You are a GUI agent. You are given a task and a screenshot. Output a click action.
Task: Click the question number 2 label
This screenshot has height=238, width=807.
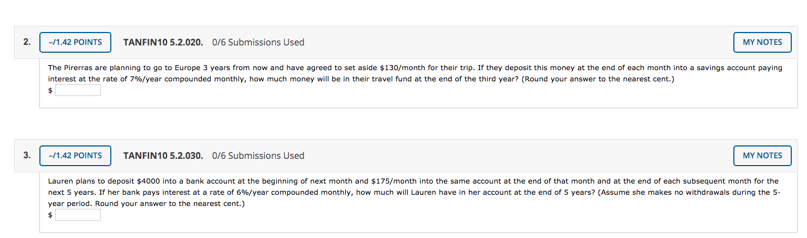(x=27, y=42)
